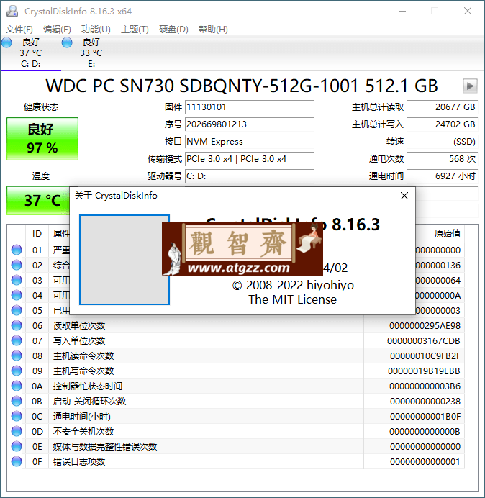Click the rotation rate value ---- (SSD)
The image size is (485, 498).
(x=442, y=141)
